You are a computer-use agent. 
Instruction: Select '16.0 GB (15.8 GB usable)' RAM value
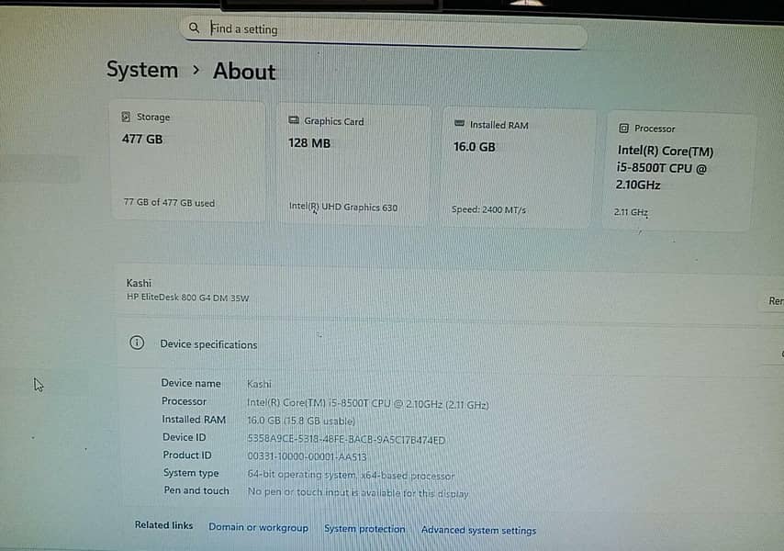(x=301, y=421)
